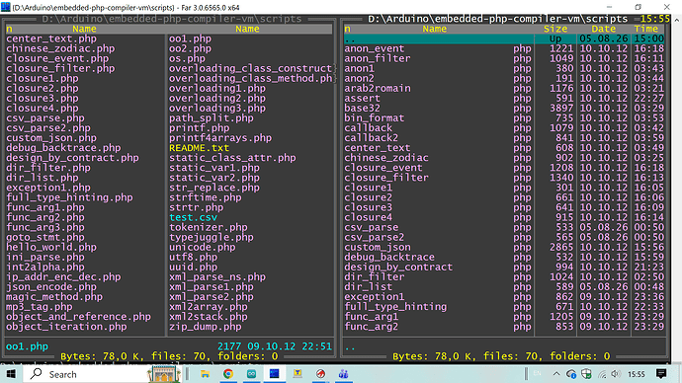Click the Size column header in right panel
The height and width of the screenshot is (383, 682).
coord(555,29)
